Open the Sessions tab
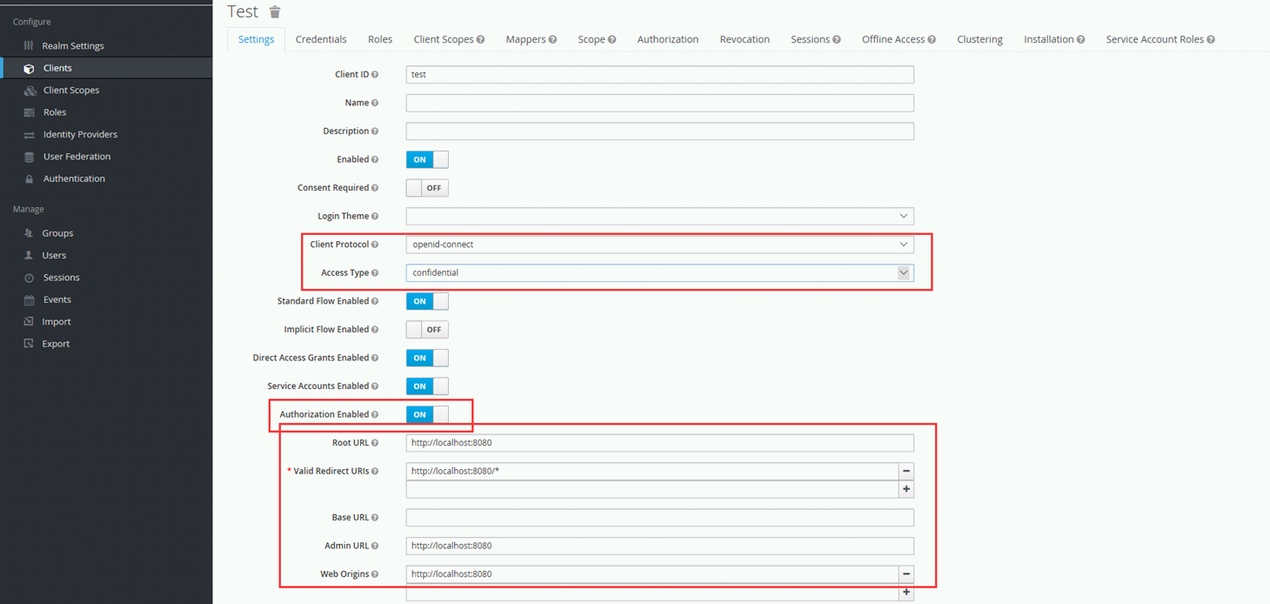This screenshot has width=1270, height=604. click(x=815, y=39)
